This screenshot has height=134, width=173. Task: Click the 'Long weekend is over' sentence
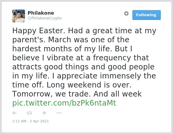pyautogui.click(x=89, y=85)
